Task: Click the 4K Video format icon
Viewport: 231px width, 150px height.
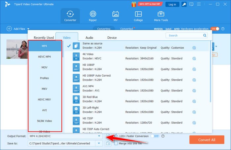Action: point(76,56)
